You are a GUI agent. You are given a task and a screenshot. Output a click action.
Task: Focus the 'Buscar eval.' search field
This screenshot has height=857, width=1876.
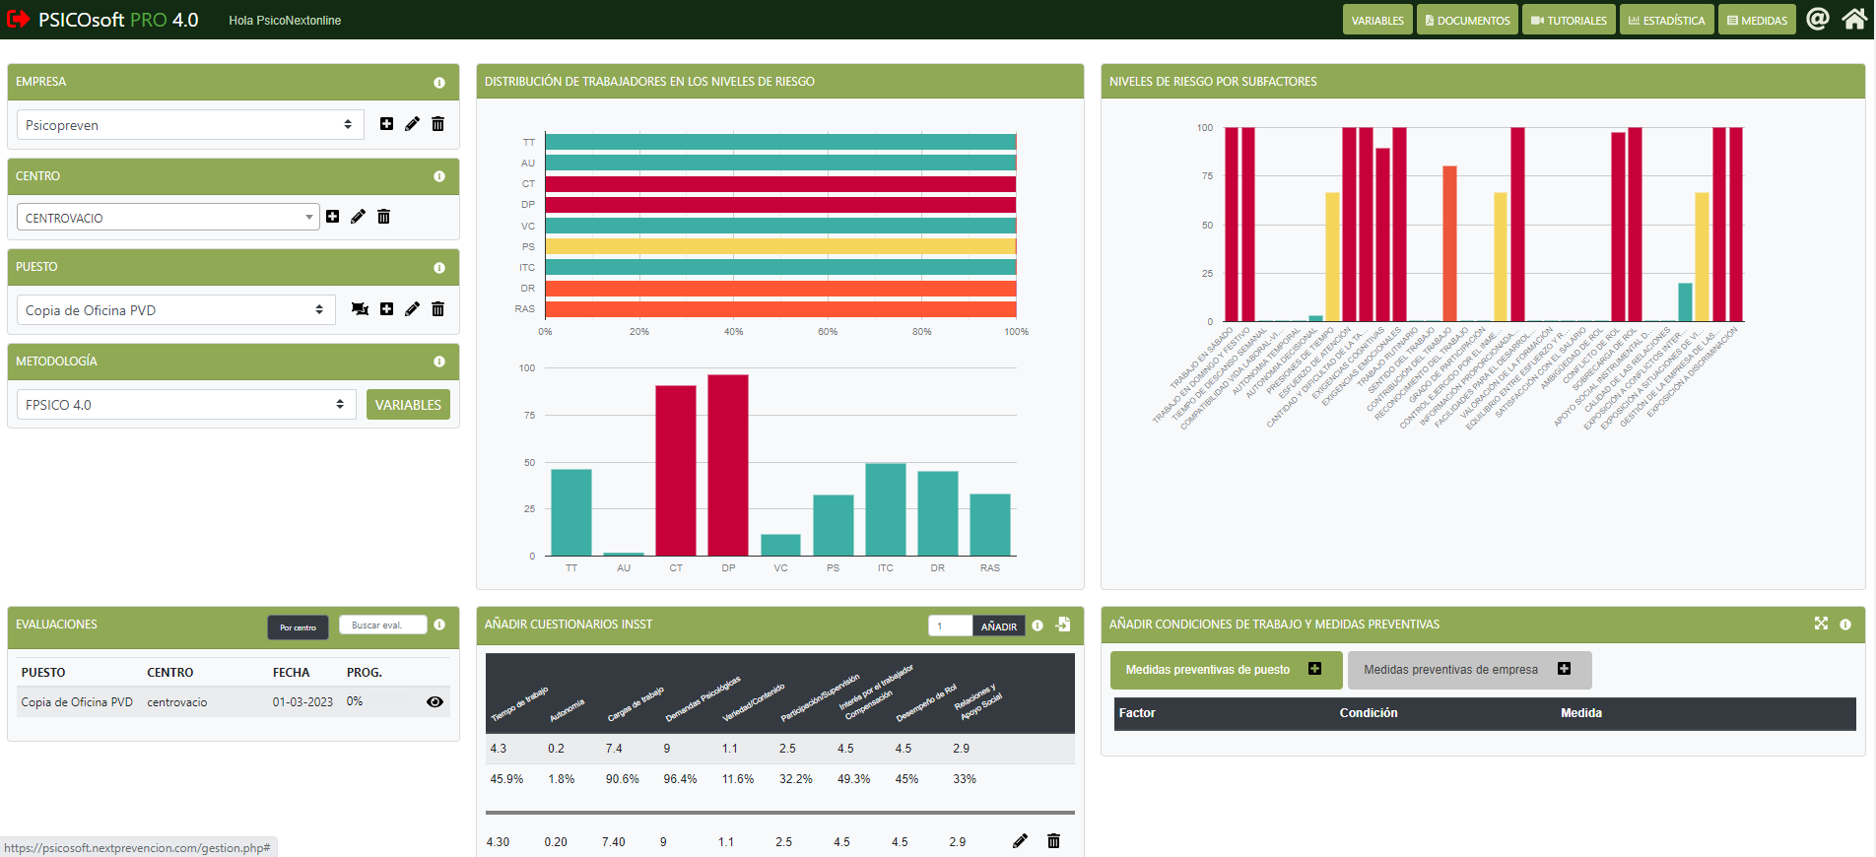[383, 625]
